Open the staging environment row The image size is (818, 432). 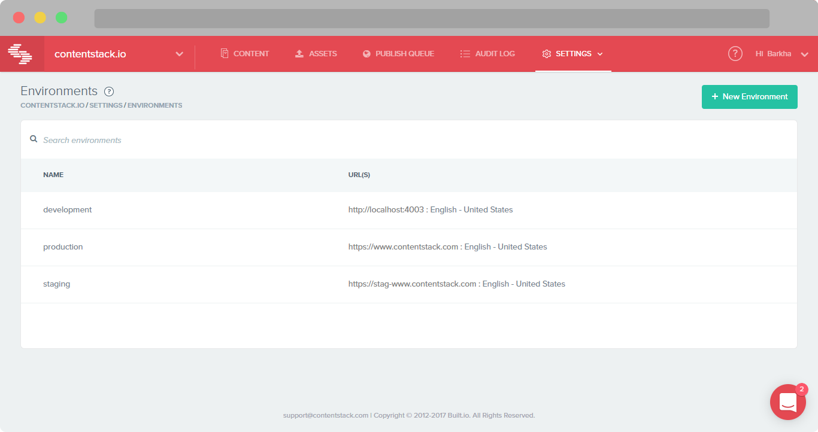tap(409, 284)
